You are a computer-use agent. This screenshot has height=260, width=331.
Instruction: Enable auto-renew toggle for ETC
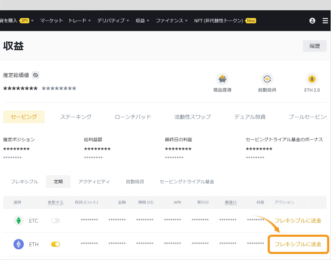tap(56, 220)
